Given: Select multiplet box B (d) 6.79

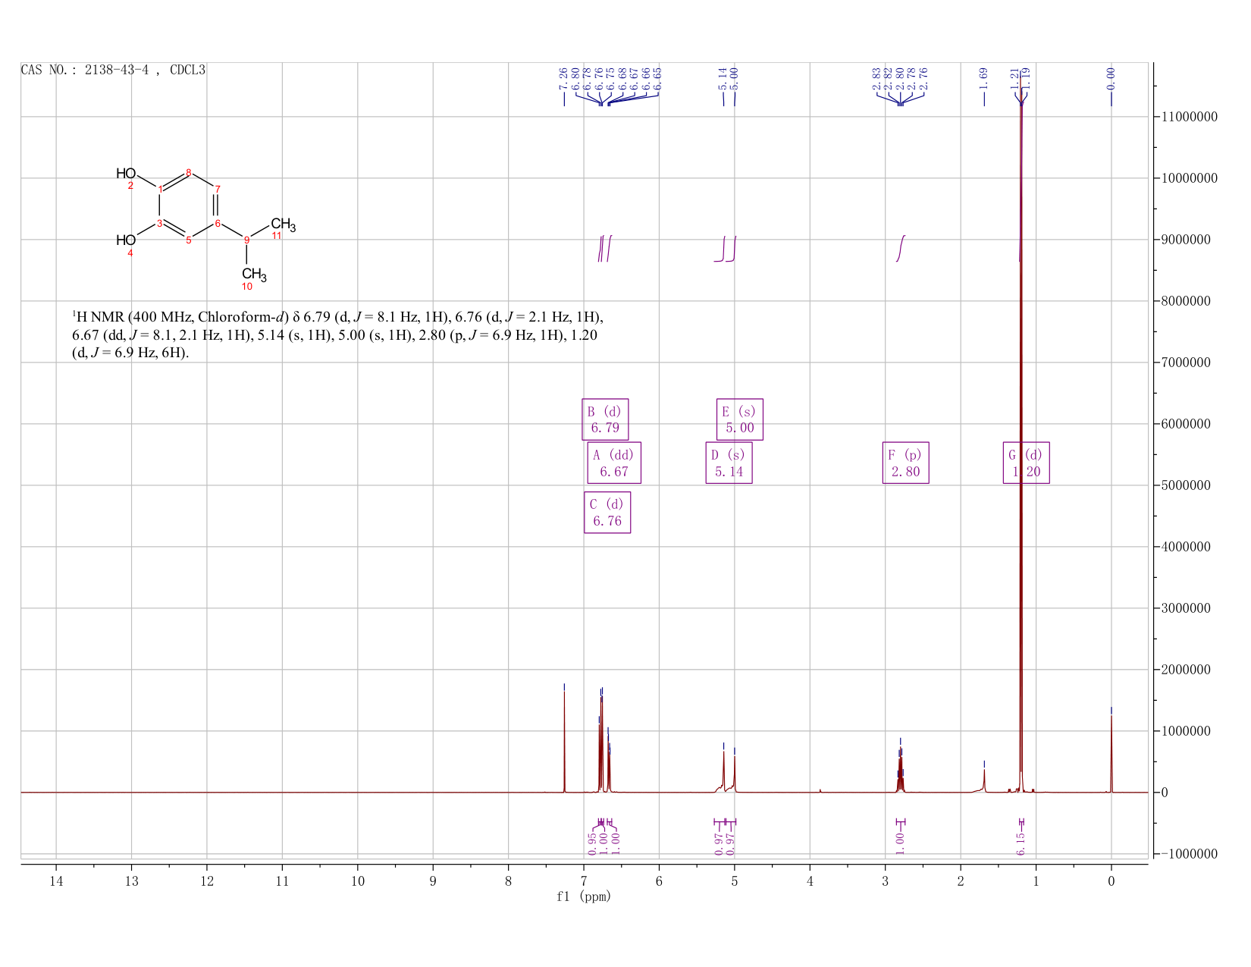Looking at the screenshot, I should click(x=605, y=419).
